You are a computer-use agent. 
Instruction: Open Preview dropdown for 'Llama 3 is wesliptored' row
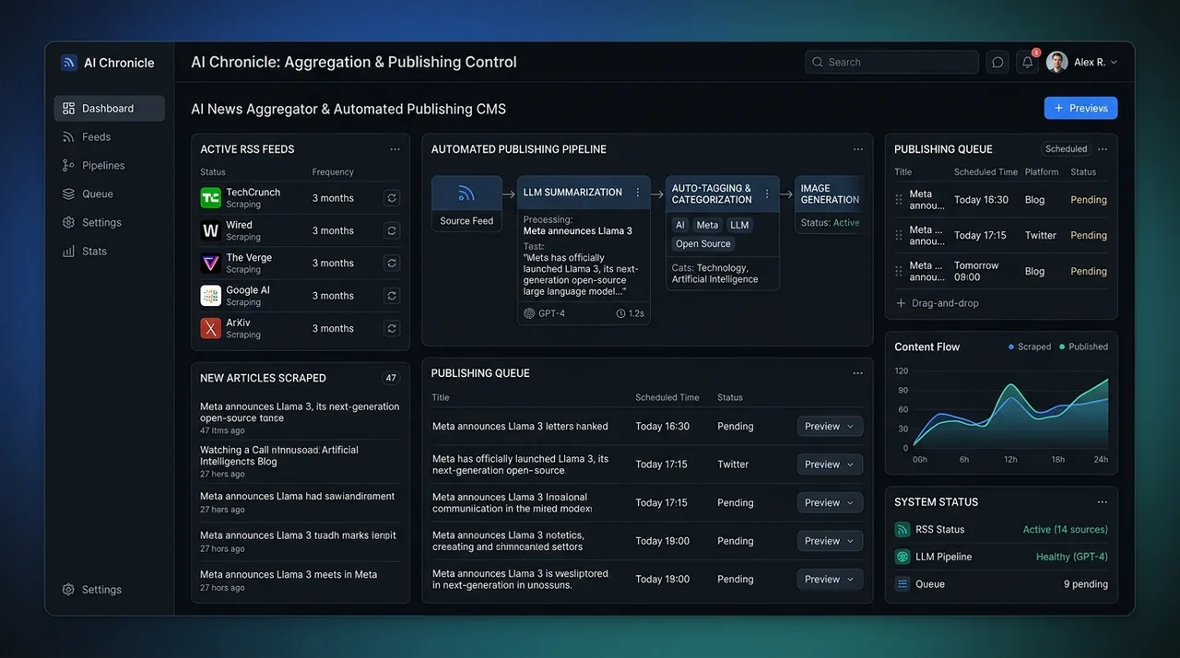click(830, 579)
